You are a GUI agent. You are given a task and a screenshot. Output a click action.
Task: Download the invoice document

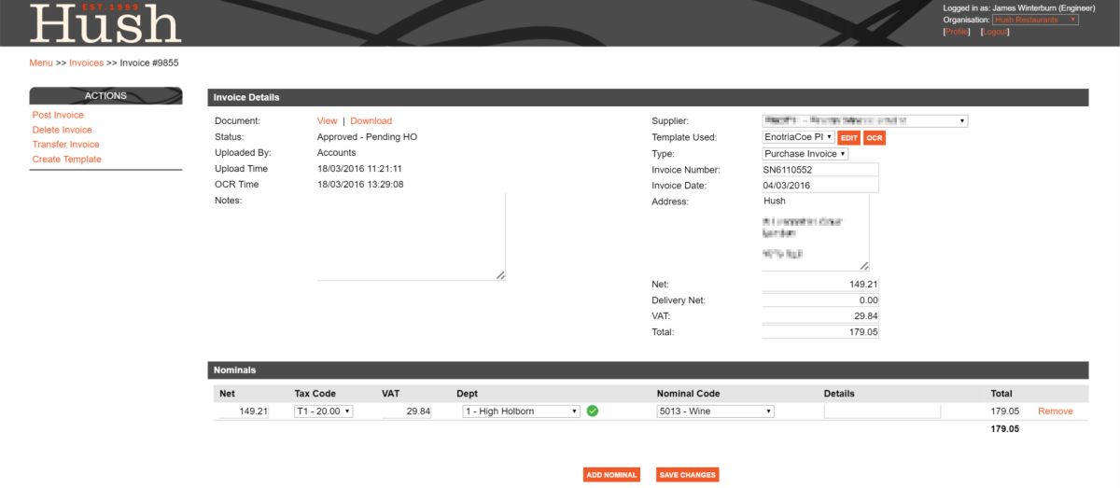tap(371, 121)
